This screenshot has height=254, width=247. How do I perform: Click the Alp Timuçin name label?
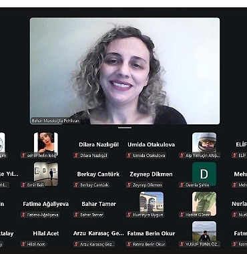202,155
